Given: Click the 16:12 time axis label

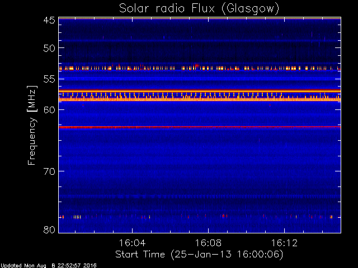Looking at the screenshot, I should click(284, 243).
